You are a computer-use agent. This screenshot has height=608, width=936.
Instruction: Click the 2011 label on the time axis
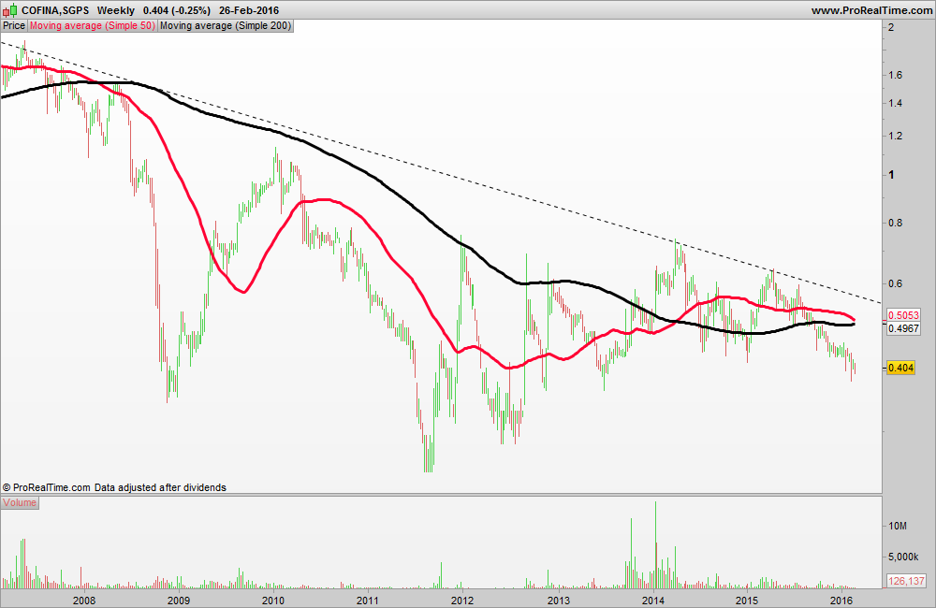pos(368,601)
